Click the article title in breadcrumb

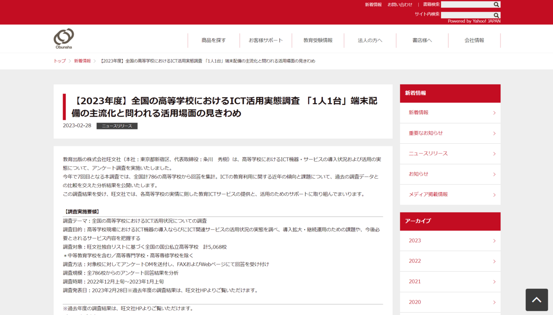207,61
